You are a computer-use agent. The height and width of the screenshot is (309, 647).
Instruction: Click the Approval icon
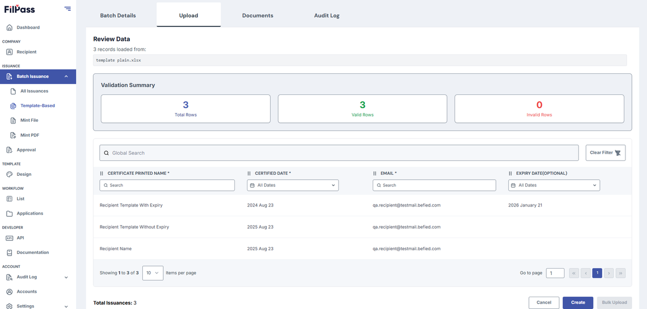9,150
